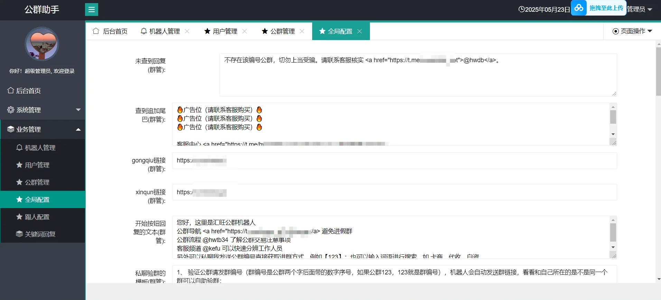Click the xinqun链接 input field
Viewport: 661px width, 300px height.
click(x=394, y=192)
